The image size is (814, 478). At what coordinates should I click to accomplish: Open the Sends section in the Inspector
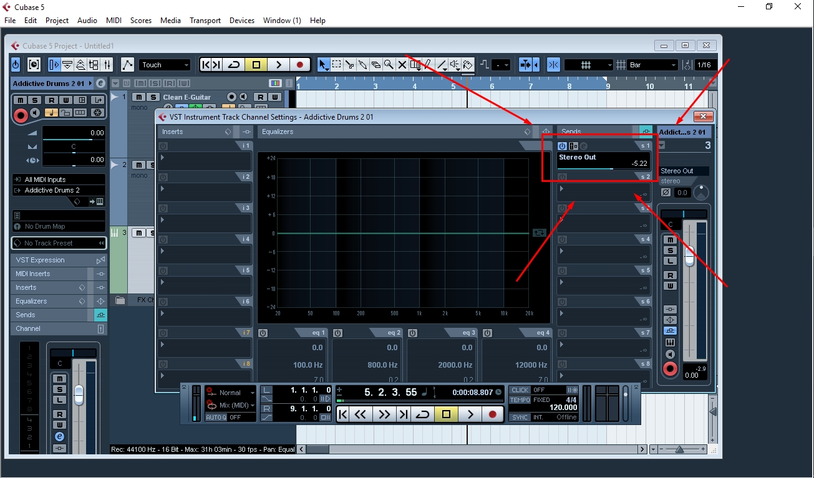pyautogui.click(x=59, y=315)
